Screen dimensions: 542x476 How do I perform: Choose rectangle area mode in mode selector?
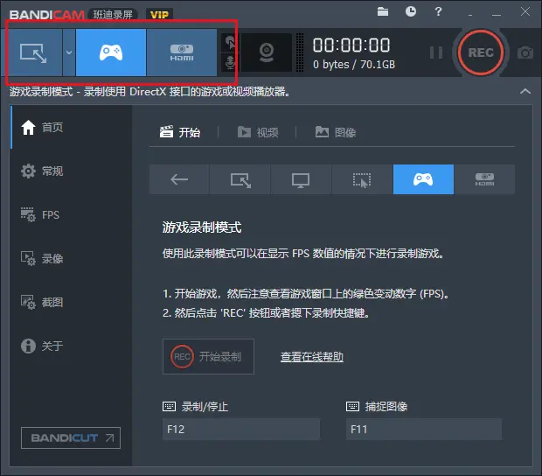pyautogui.click(x=240, y=179)
